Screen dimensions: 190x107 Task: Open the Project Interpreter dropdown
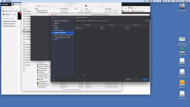pos(116,21)
